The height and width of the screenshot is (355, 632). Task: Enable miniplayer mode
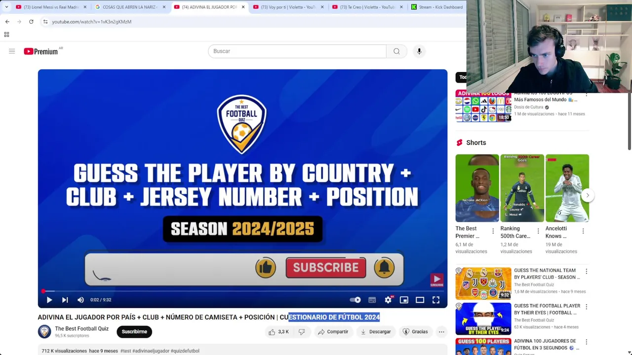[404, 300]
